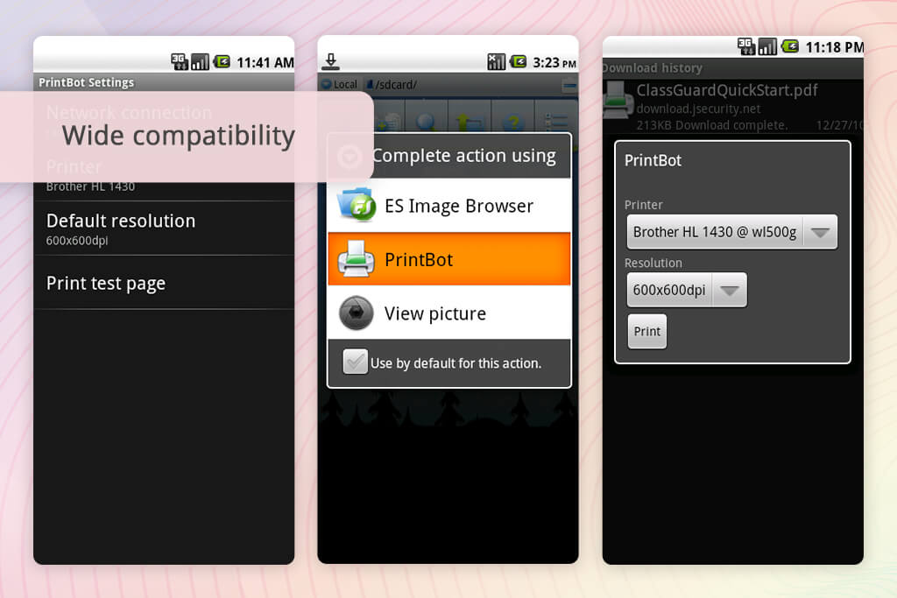The height and width of the screenshot is (598, 897).
Task: Open ClassGuardQuickStart.pdf download entry
Action: (733, 107)
